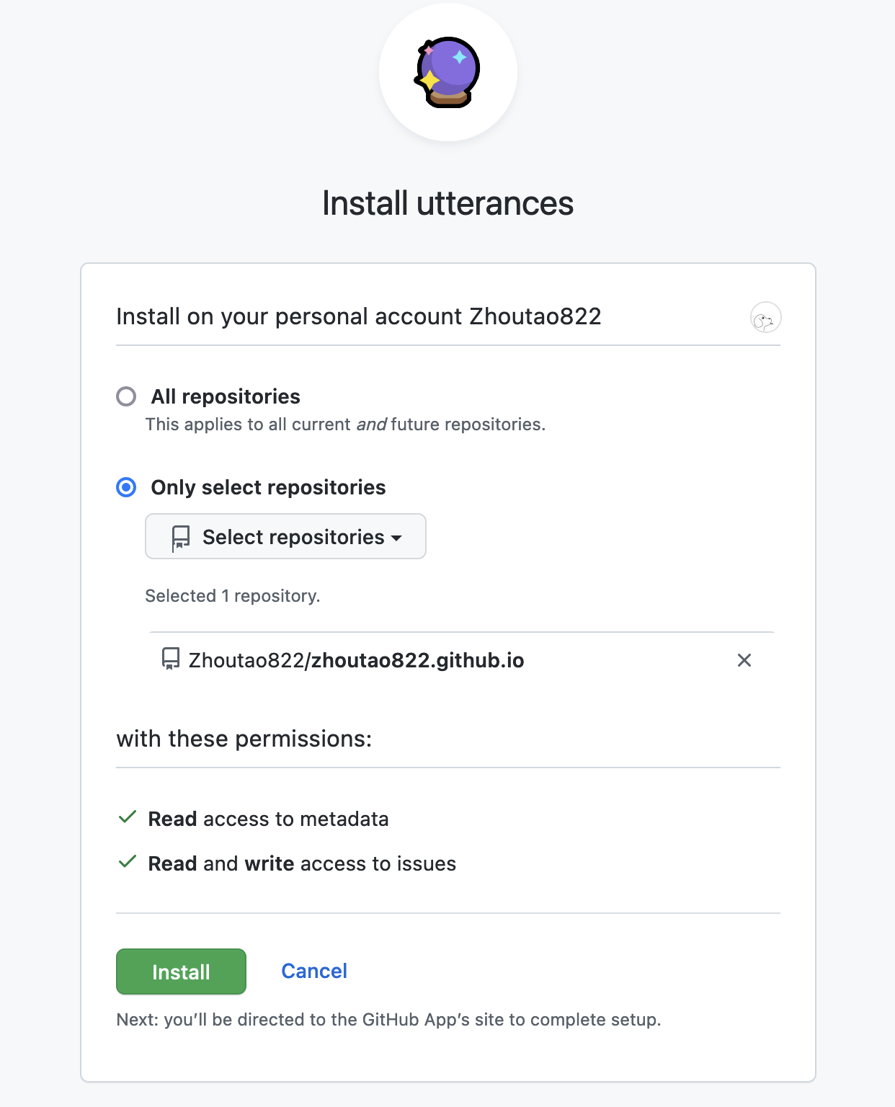The width and height of the screenshot is (895, 1107).
Task: Click the Only select repositories label text
Action: [x=268, y=487]
